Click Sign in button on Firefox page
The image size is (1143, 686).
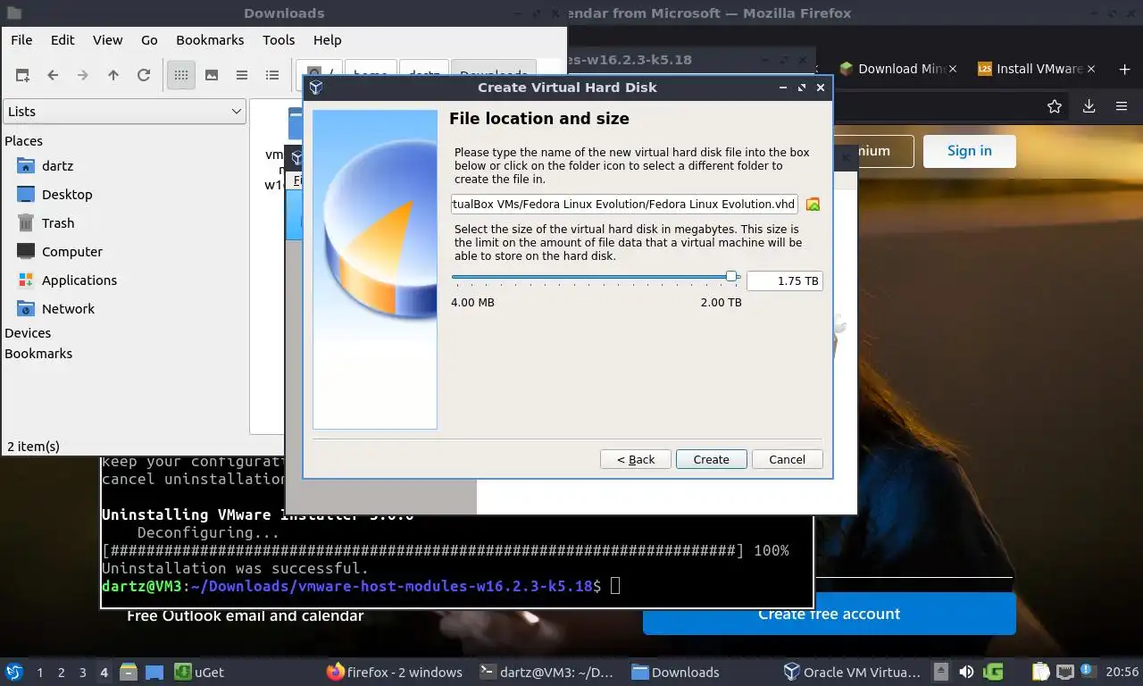(x=970, y=151)
